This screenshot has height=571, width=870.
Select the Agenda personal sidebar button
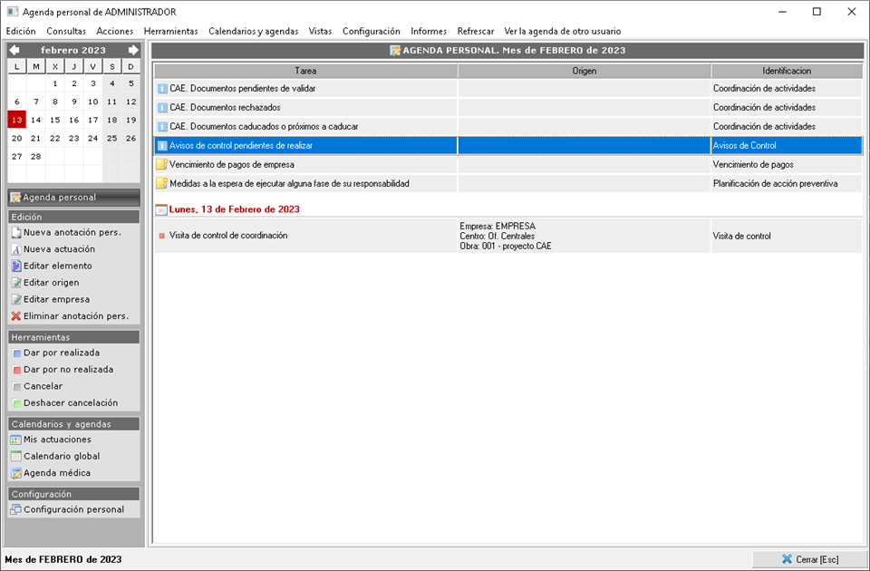[x=72, y=197]
